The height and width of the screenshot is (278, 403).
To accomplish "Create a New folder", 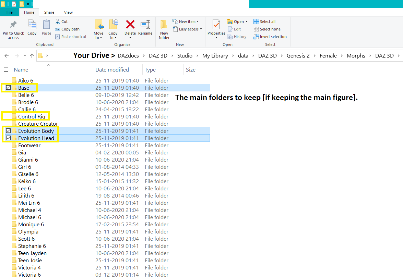I will pos(164,29).
